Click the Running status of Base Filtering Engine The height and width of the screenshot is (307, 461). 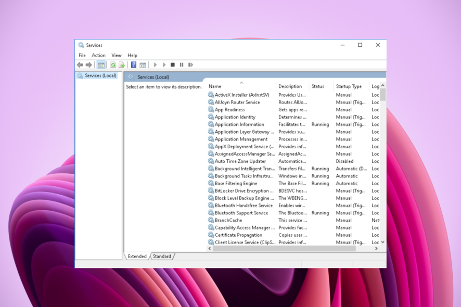coord(320,183)
